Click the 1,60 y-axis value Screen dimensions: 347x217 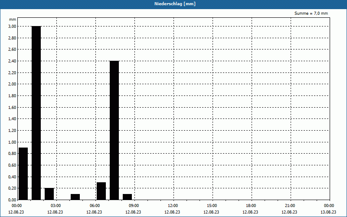12,107
